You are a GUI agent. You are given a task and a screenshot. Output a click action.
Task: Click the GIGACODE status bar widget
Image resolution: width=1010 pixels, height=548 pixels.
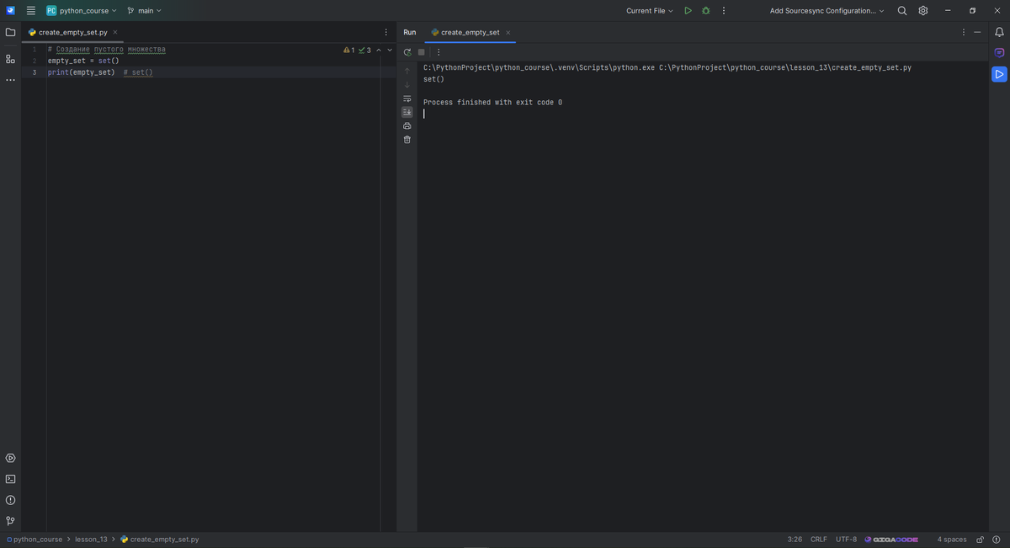(891, 540)
